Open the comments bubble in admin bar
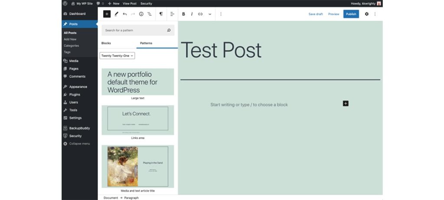This screenshot has width=444, height=200. 100,3
